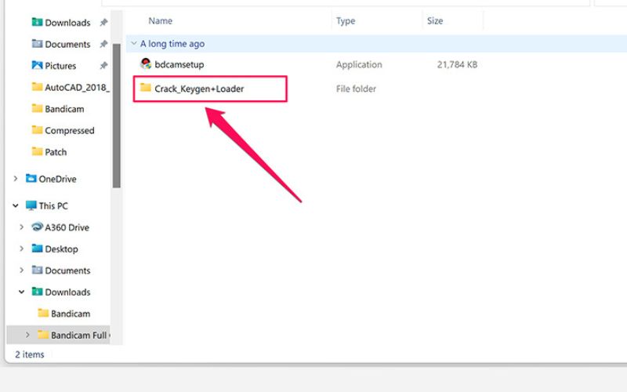Unpin Documents via its pin icon

(103, 44)
